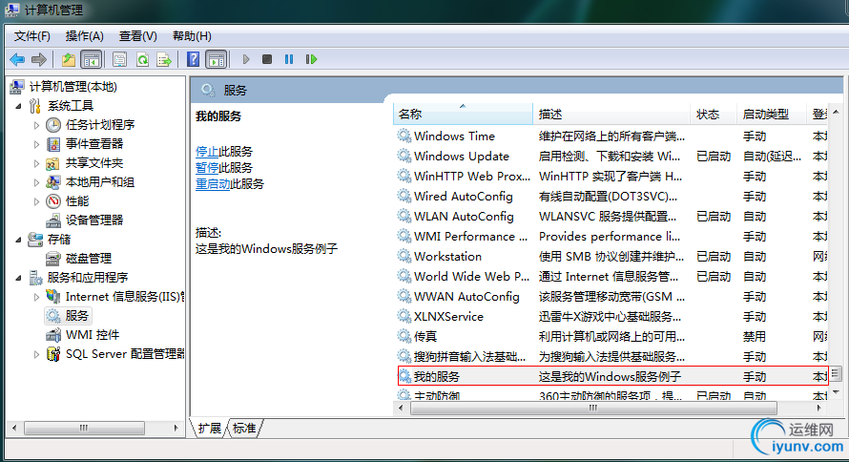Select the Workstation service row
This screenshot has height=462, width=849.
[611, 256]
